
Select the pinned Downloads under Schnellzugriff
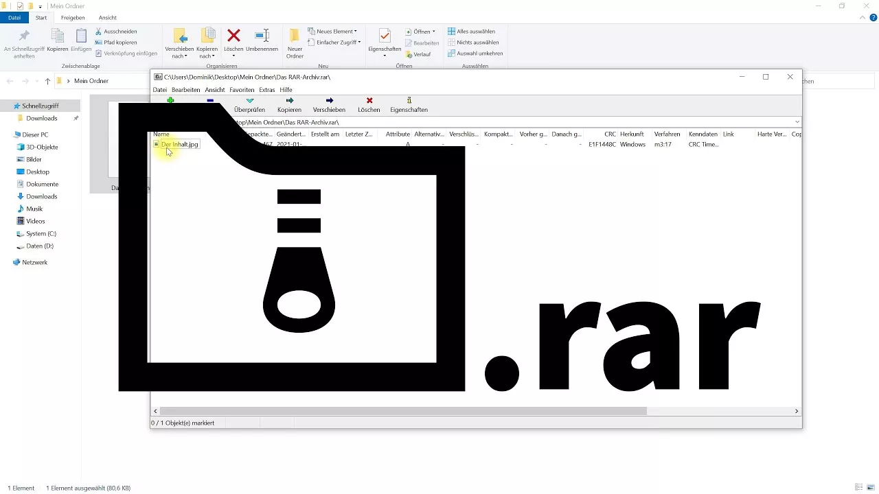[x=42, y=119]
